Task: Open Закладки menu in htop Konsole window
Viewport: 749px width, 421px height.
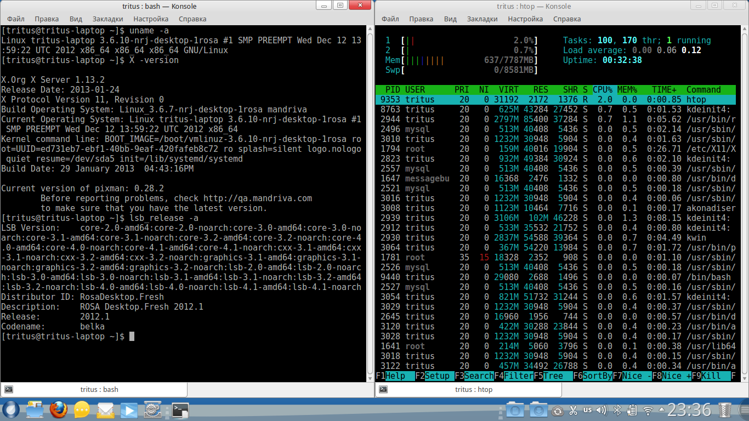Action: [482, 19]
